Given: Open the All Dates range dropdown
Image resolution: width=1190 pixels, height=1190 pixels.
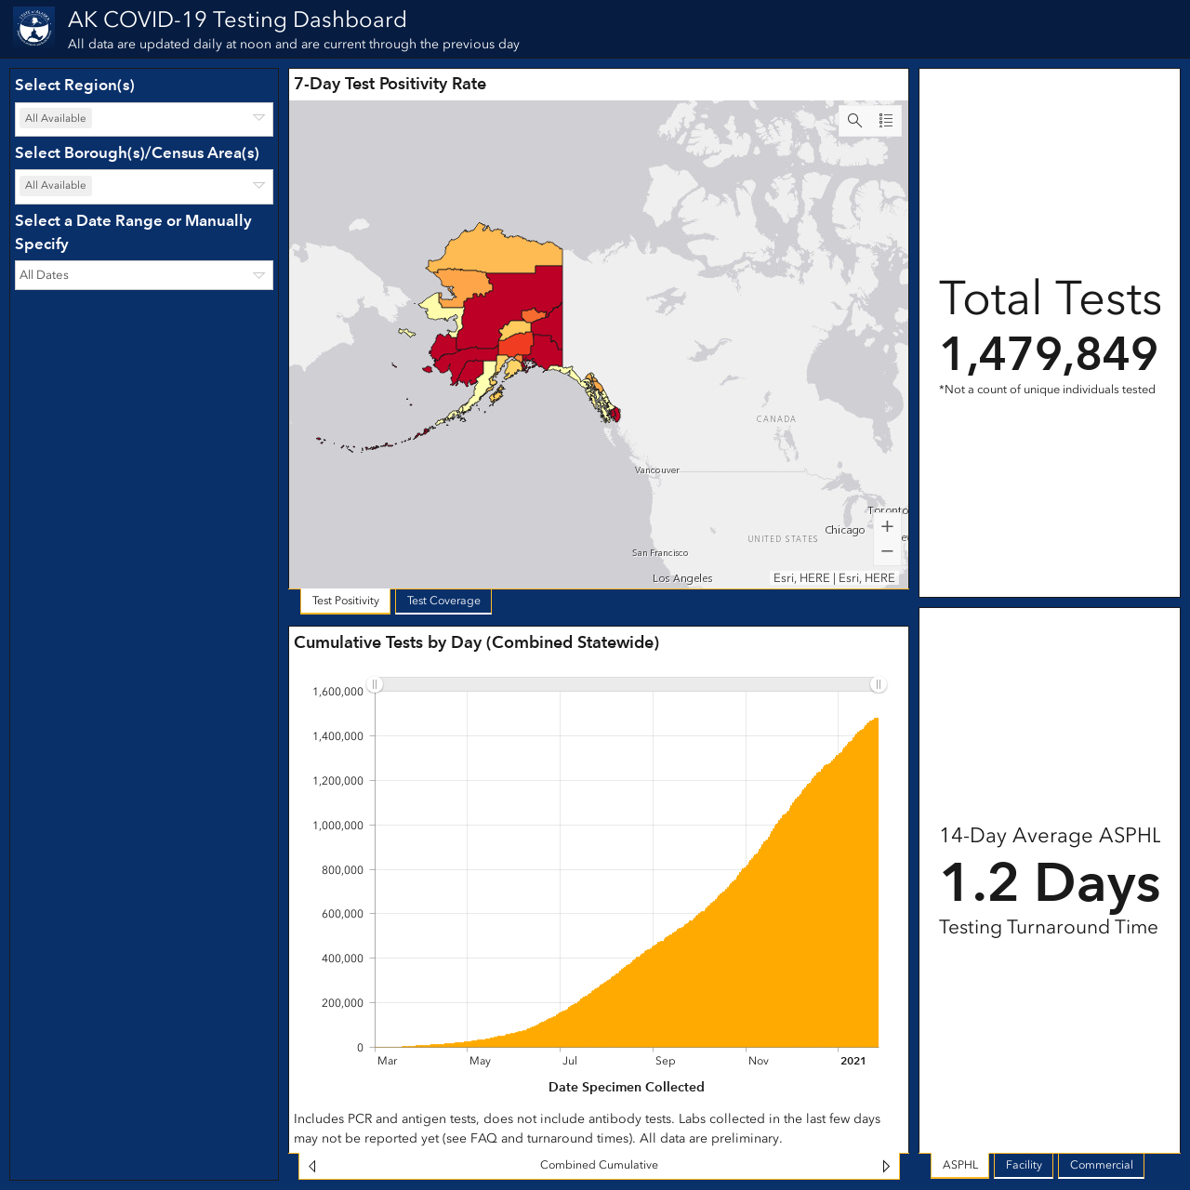Looking at the screenshot, I should (144, 275).
